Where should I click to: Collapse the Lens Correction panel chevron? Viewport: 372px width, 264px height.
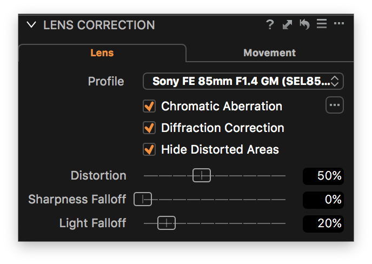pyautogui.click(x=31, y=25)
